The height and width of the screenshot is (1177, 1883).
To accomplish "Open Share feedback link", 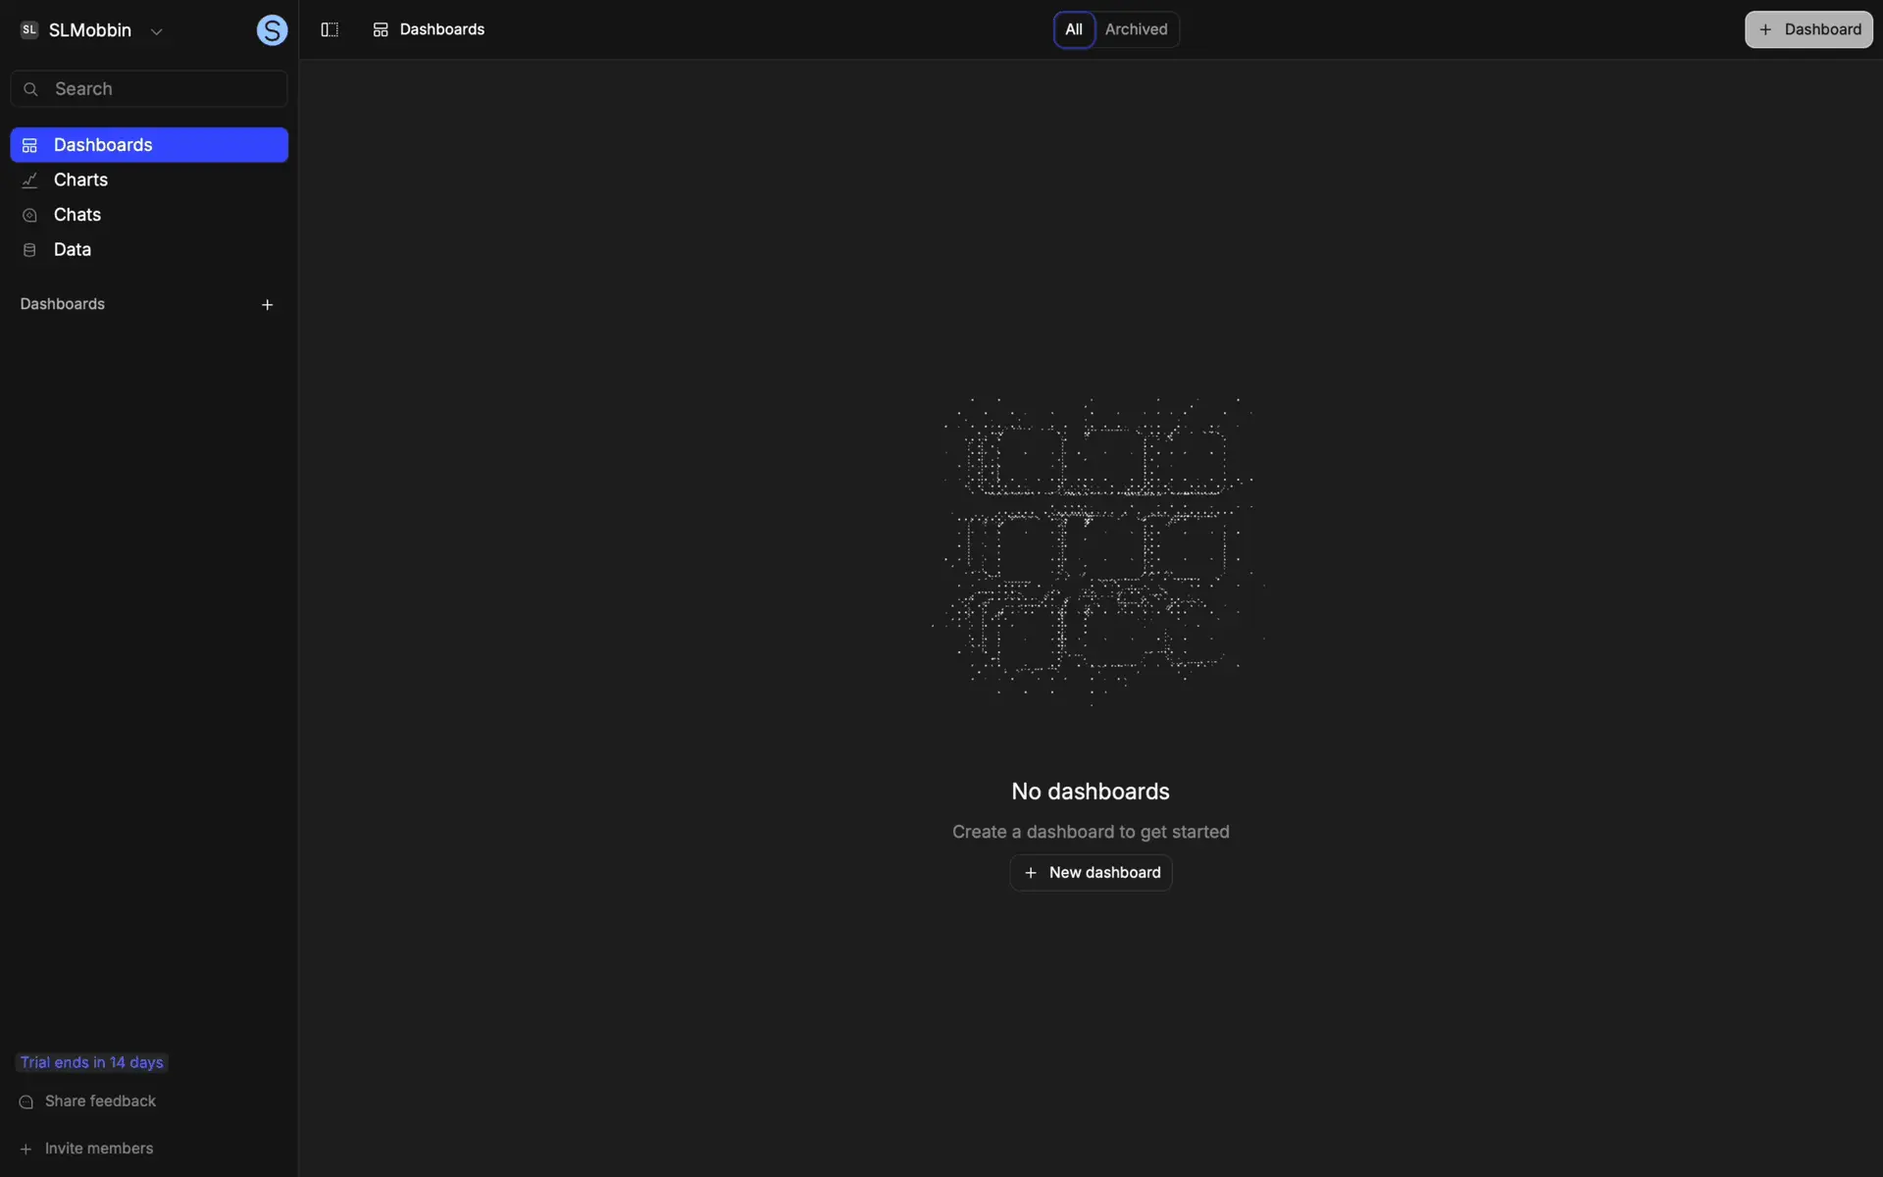I will [99, 1101].
